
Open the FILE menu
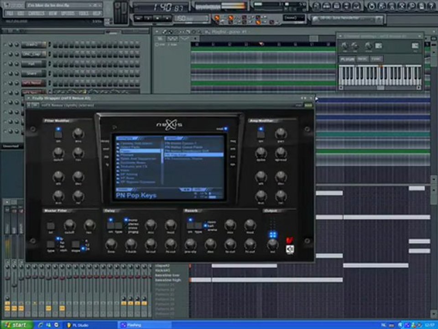(x=10, y=13)
